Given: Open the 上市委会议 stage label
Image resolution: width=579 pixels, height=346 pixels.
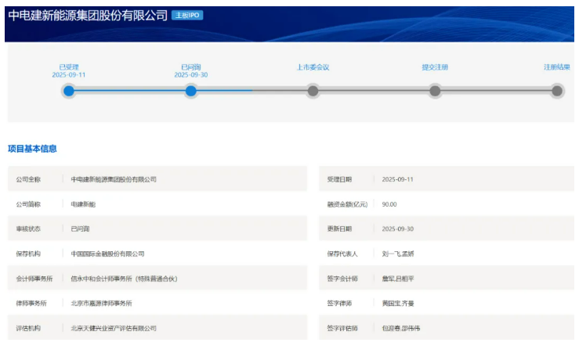Looking at the screenshot, I should click(313, 67).
